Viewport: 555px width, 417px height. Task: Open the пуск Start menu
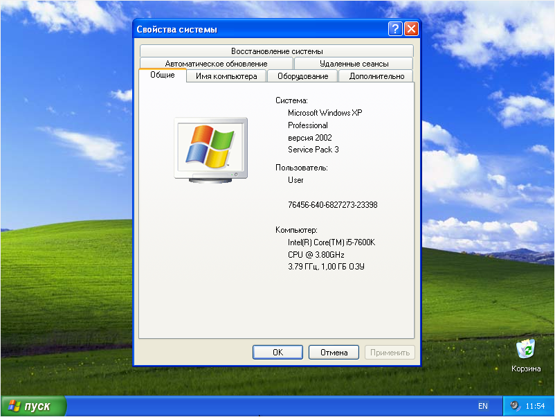coord(33,407)
